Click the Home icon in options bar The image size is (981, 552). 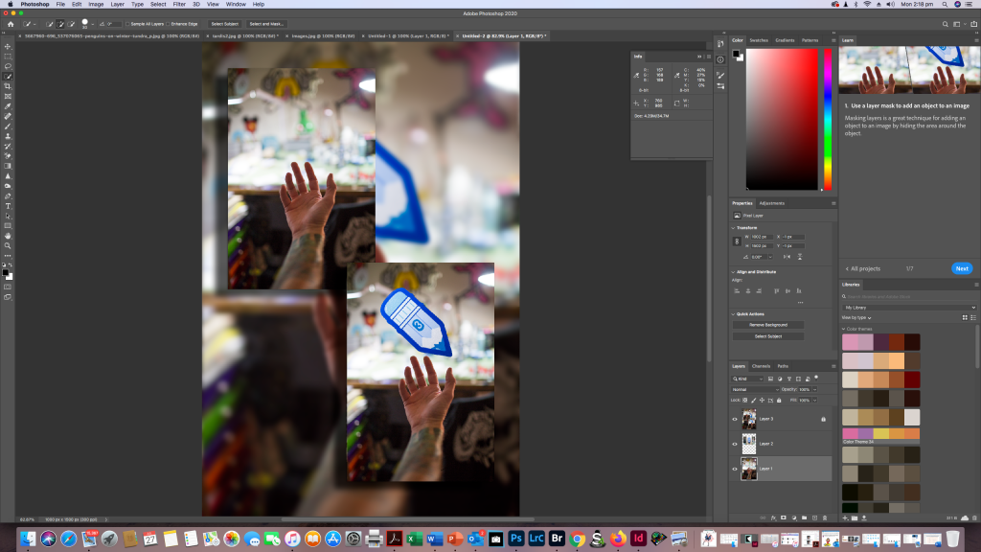click(10, 23)
